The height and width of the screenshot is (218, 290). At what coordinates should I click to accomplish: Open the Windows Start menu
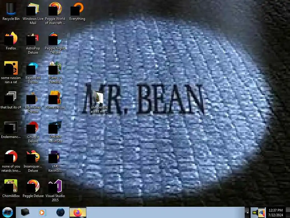pyautogui.click(x=7, y=212)
